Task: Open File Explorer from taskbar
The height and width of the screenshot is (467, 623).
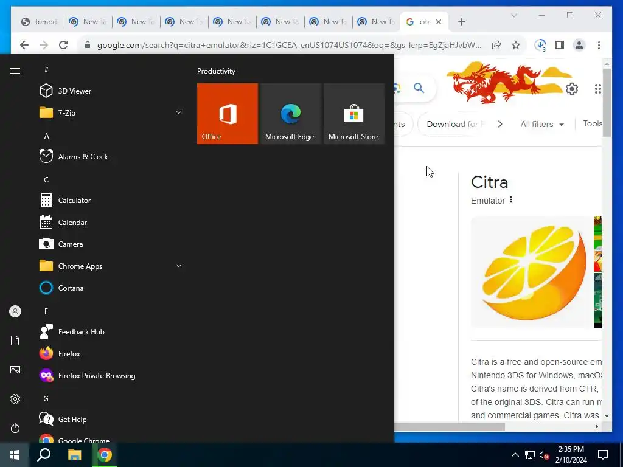Action: click(x=74, y=455)
